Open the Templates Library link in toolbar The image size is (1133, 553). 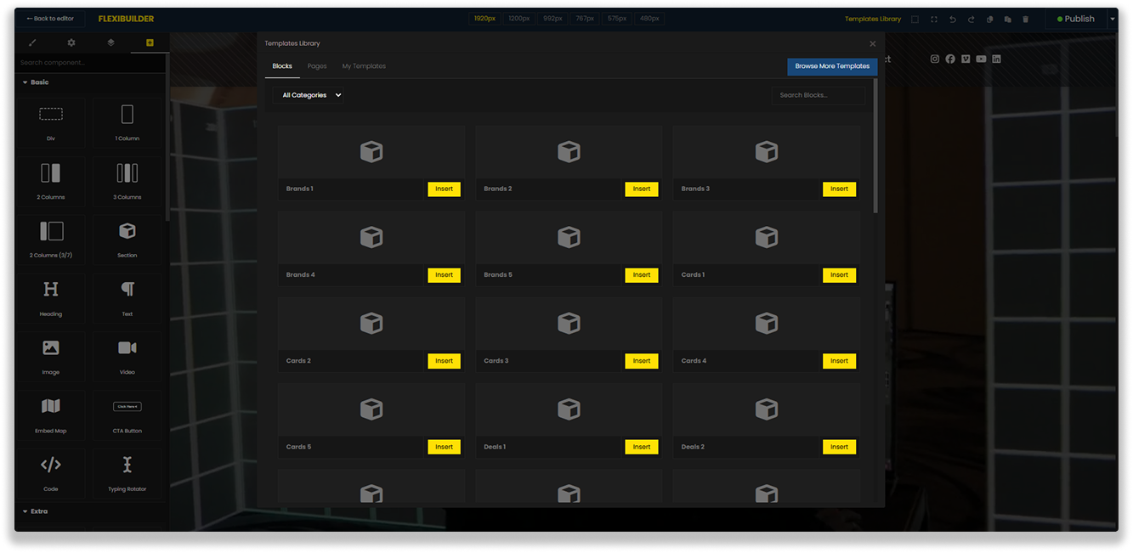coord(873,19)
